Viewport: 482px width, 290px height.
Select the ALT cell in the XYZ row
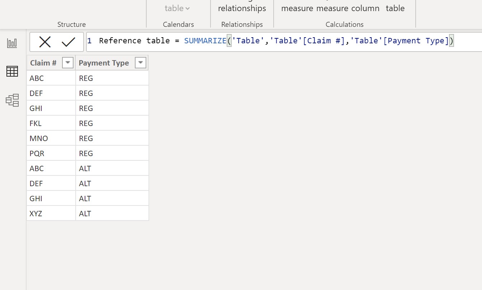pos(112,213)
